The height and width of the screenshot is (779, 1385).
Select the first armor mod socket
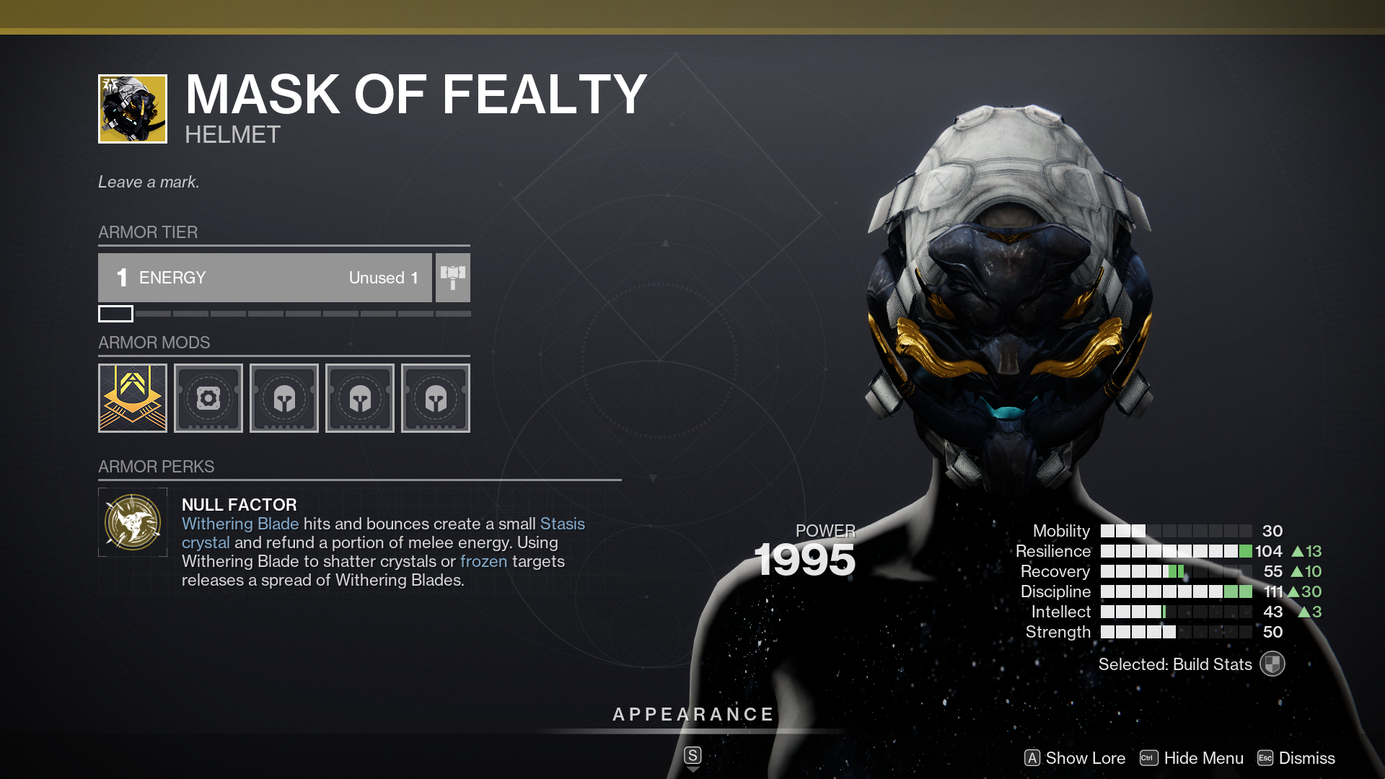point(132,397)
